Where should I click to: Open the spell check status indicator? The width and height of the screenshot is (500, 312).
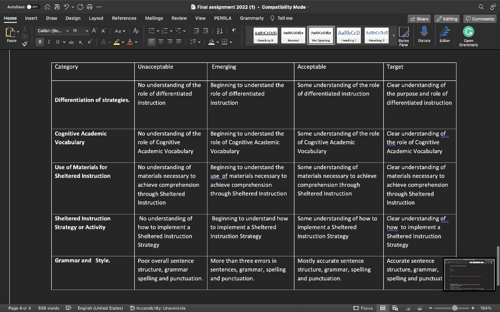pos(68,308)
